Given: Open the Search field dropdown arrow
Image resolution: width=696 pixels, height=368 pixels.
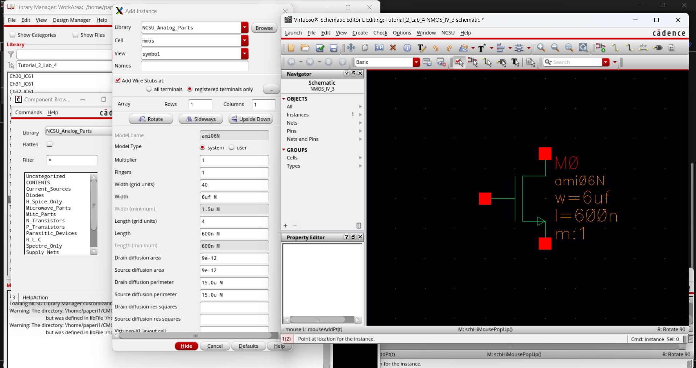Looking at the screenshot, I should [606, 62].
